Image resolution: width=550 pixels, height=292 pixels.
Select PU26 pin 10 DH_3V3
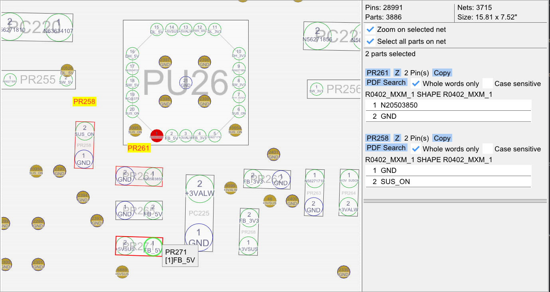[239, 54]
